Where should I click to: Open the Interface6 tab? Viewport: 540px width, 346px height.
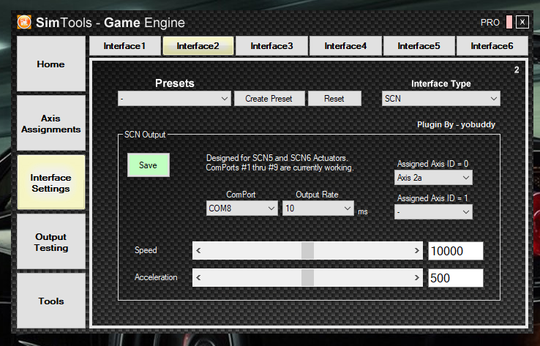pos(492,46)
